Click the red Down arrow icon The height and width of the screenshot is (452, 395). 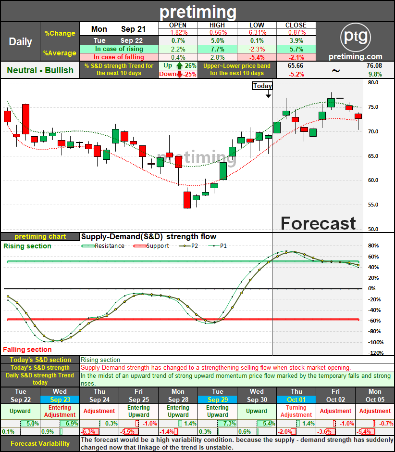click(180, 74)
